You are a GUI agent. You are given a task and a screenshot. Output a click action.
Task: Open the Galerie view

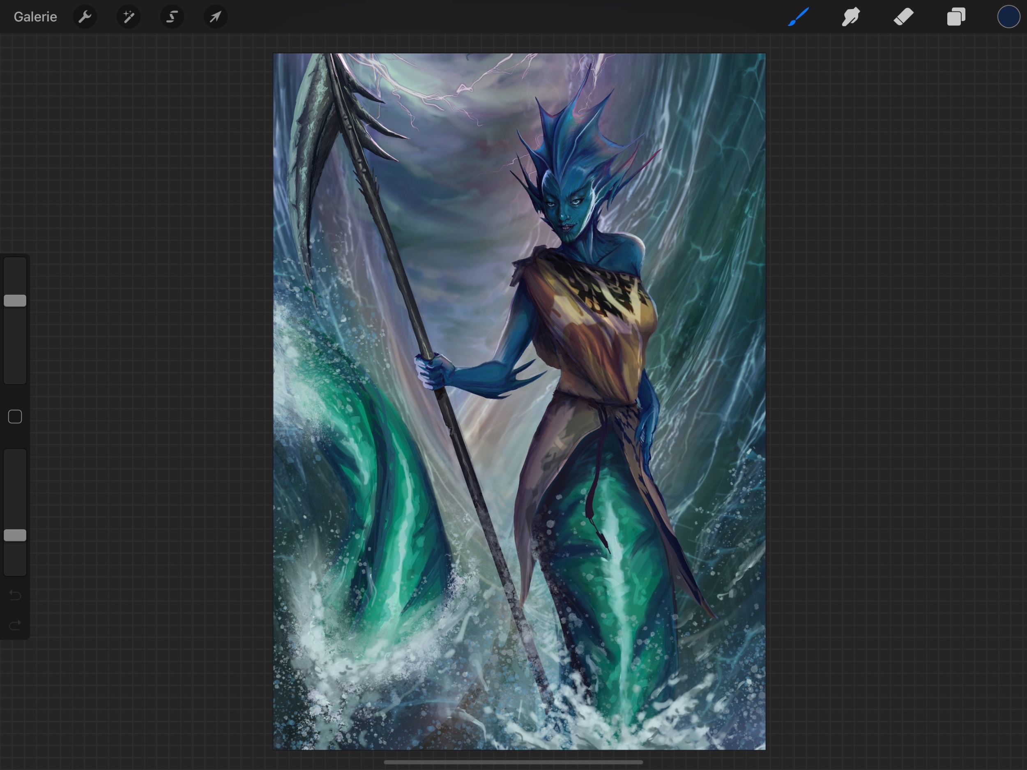coord(35,17)
